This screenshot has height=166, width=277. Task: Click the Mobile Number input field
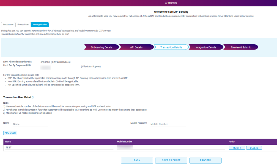[x=168, y=124]
